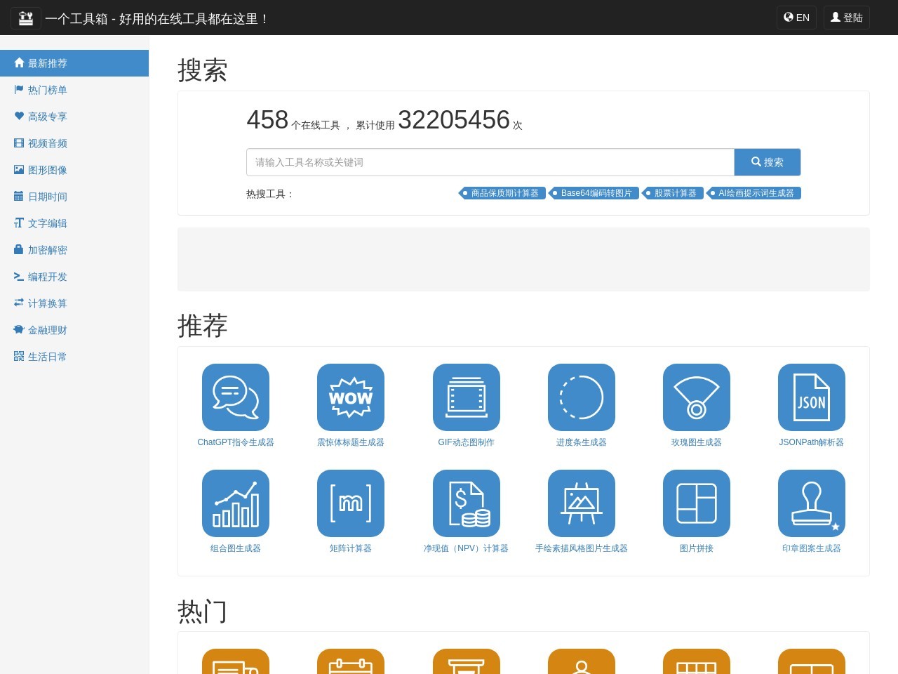898x674 pixels.
Task: Launch the JSONPath解析器 tool icon
Action: [x=812, y=397]
